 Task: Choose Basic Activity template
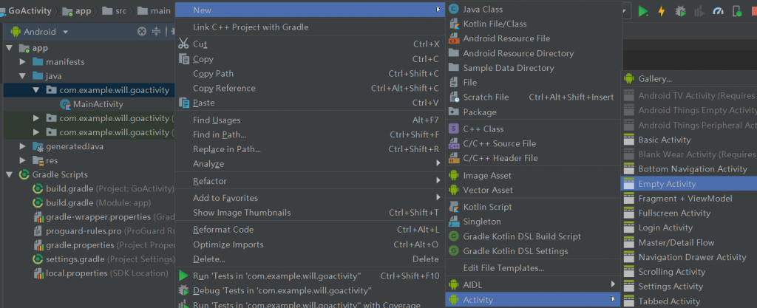689,140
